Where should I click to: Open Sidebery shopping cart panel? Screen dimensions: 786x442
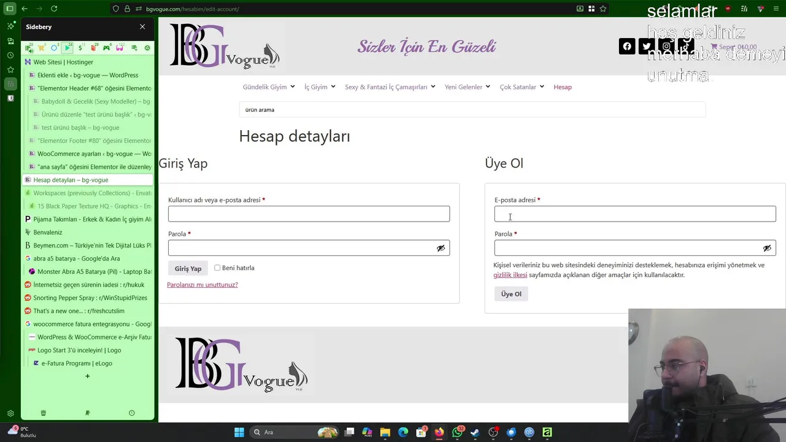tap(42, 48)
